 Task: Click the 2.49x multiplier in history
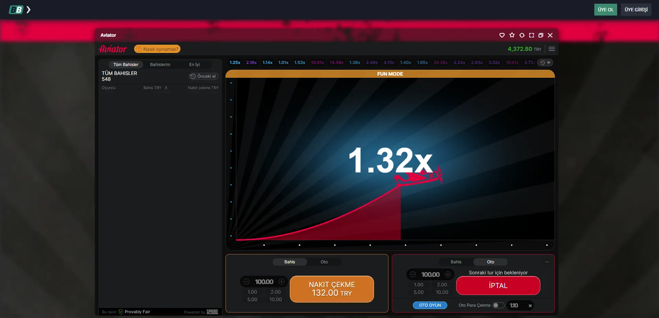[372, 63]
